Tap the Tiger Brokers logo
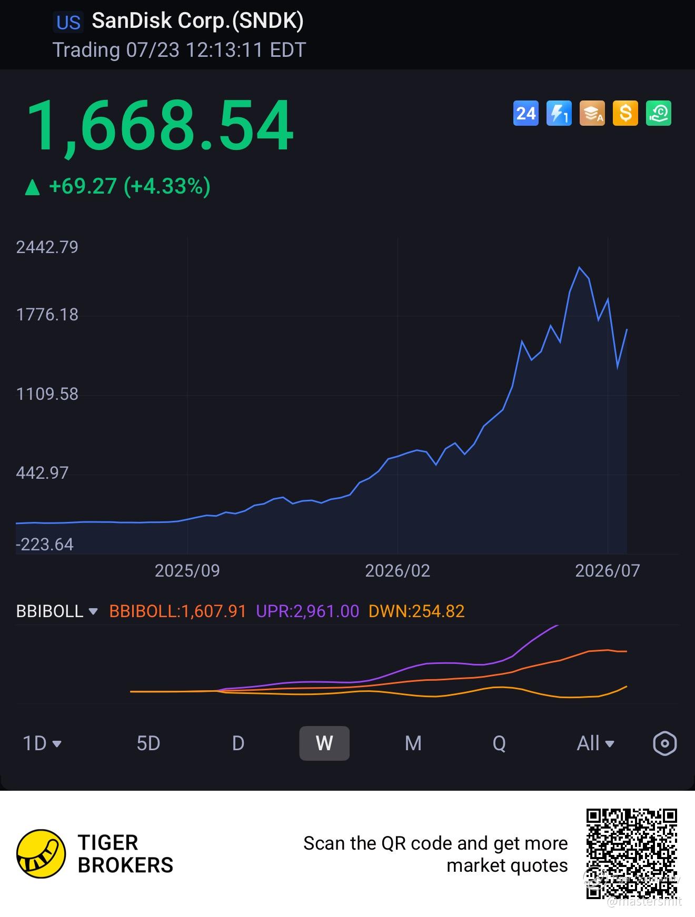Viewport: 695px width, 917px height. (x=41, y=854)
